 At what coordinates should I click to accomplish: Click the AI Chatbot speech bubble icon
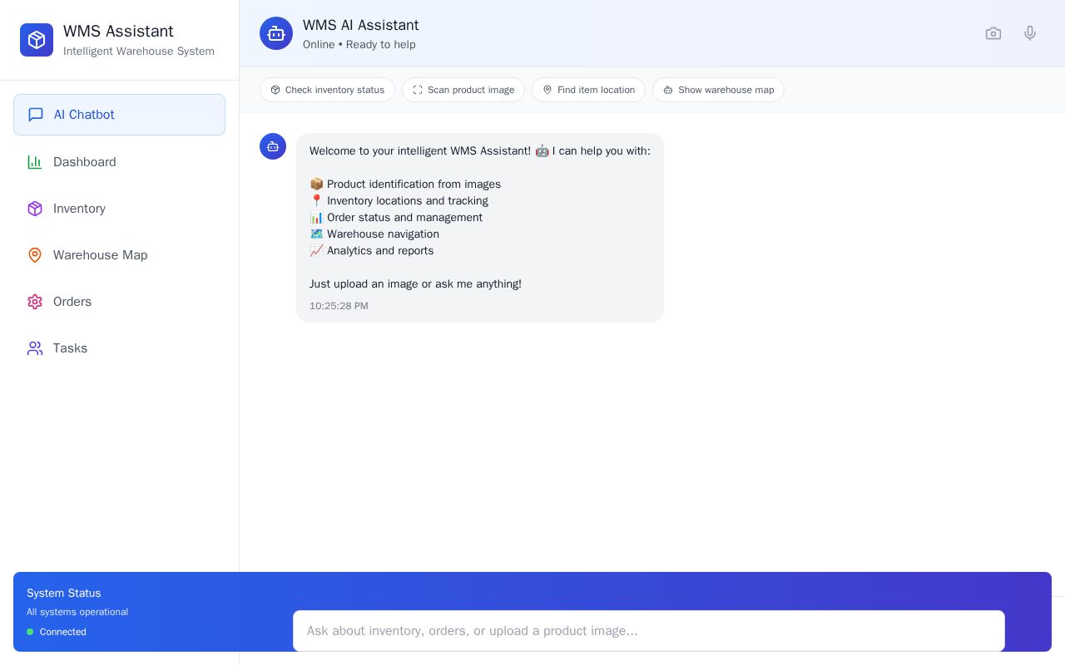pyautogui.click(x=36, y=115)
